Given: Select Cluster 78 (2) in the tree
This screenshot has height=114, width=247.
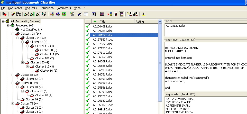Looking at the screenshot, I should click(34, 112).
